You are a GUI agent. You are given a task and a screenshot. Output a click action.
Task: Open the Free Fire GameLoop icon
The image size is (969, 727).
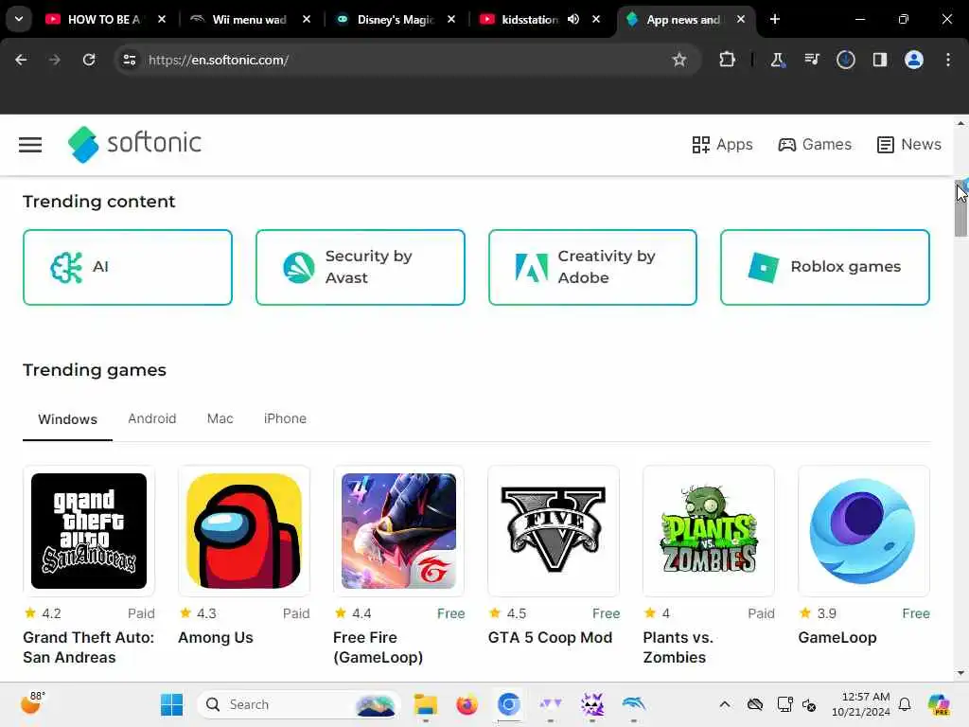pyautogui.click(x=398, y=531)
